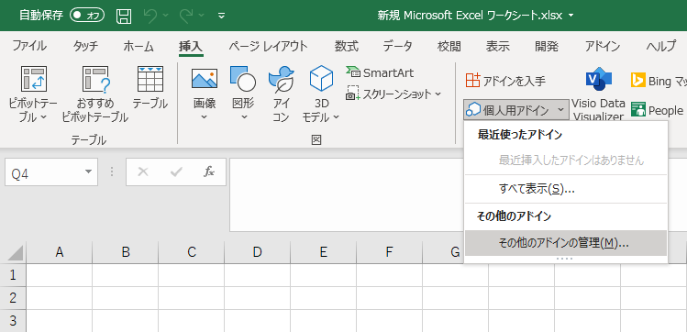
Task: Open Customize Quick Access Toolbar dropdown
Action: click(222, 17)
